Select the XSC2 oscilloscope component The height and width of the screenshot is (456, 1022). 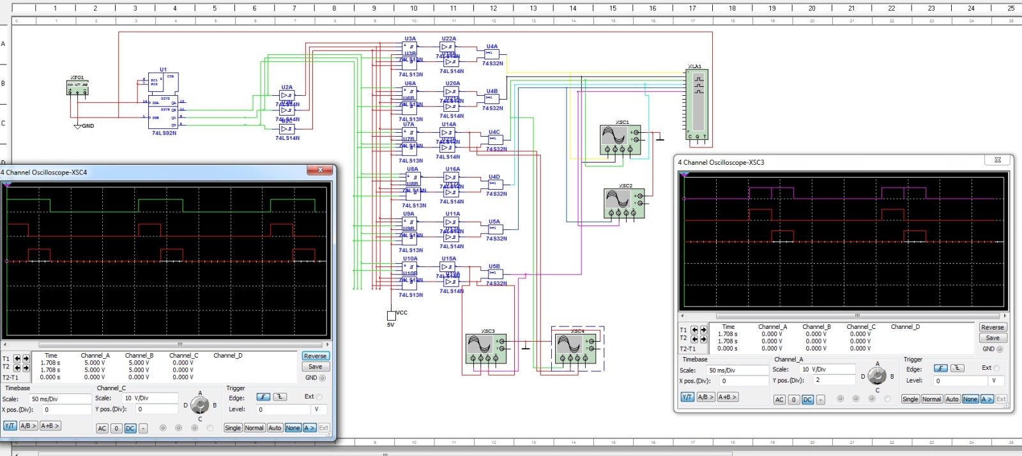624,203
